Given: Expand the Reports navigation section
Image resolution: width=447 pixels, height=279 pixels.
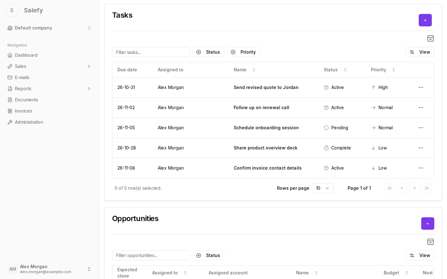Looking at the screenshot, I should [x=50, y=89].
